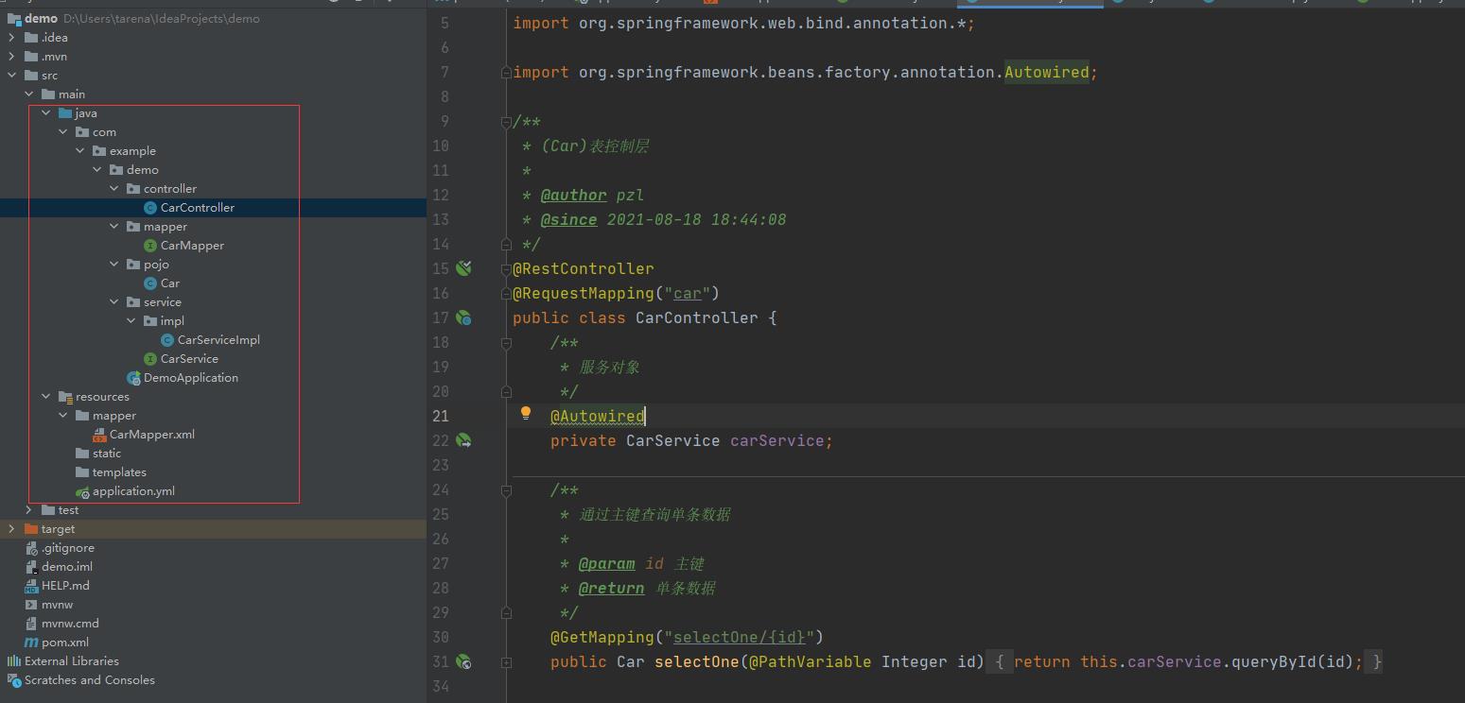
Task: Click the "selectOne/{id}" mapping URL
Action: [739, 638]
